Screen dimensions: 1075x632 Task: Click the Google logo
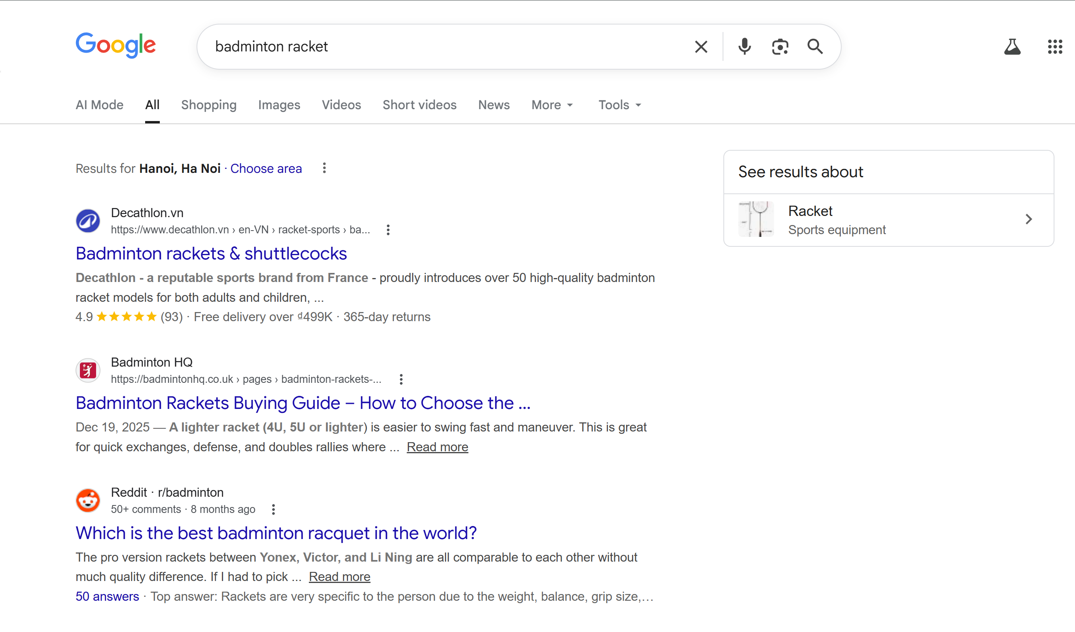coord(115,45)
